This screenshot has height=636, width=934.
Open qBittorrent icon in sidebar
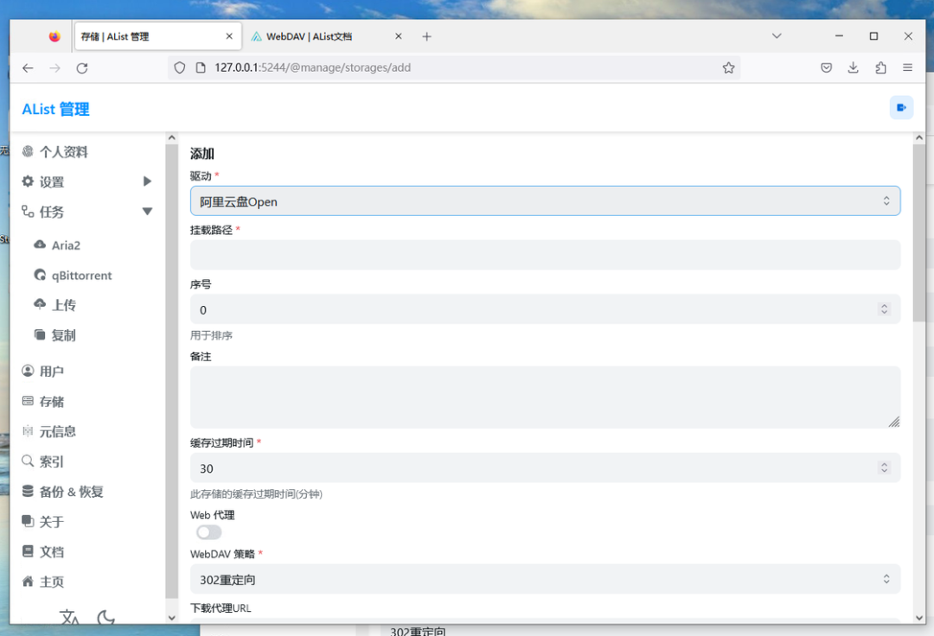click(x=40, y=275)
